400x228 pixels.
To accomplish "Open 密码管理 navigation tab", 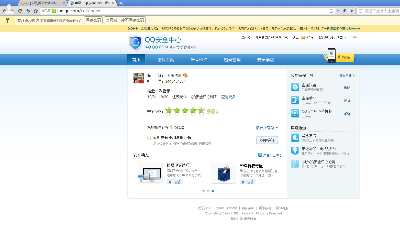I will [x=232, y=60].
